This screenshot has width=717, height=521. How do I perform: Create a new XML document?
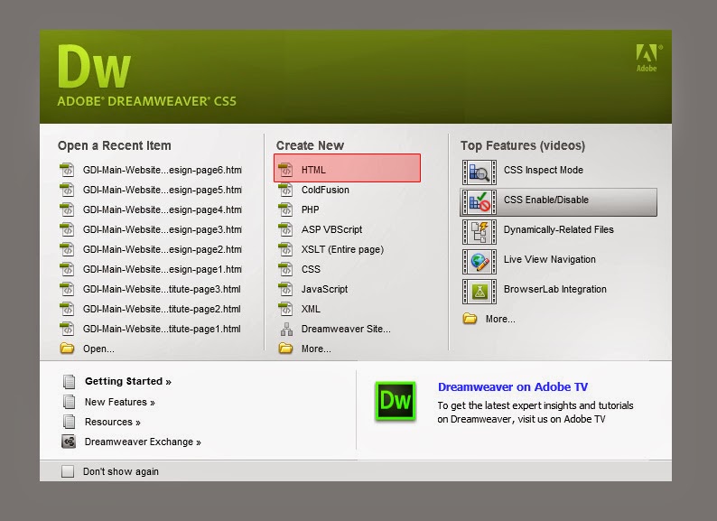(x=311, y=309)
